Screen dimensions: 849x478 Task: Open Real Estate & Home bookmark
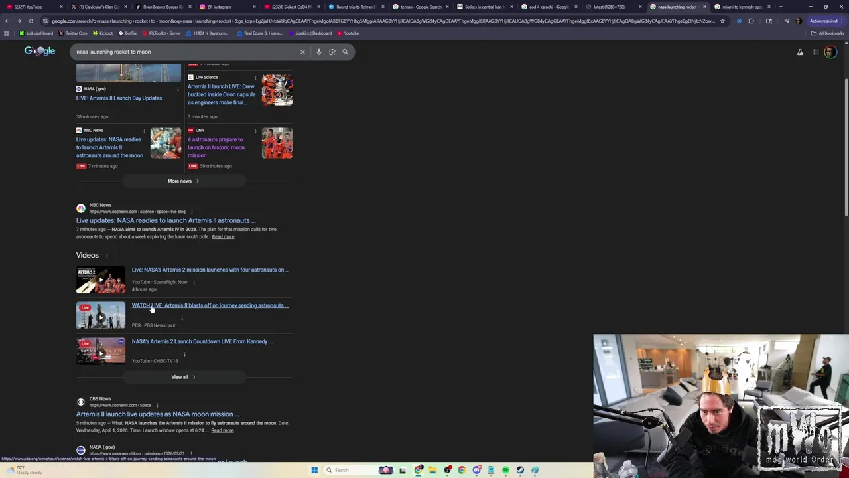259,33
